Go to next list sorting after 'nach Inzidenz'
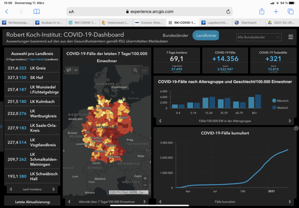This screenshot has width=299, height=208. tap(53, 189)
